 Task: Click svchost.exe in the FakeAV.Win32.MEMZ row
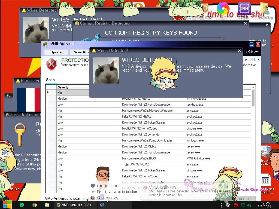click(218, 116)
